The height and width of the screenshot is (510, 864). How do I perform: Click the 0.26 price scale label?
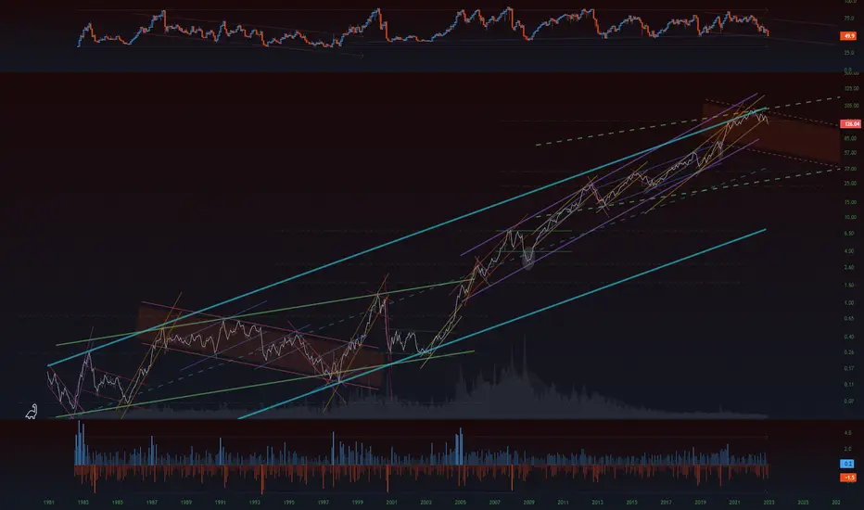849,352
